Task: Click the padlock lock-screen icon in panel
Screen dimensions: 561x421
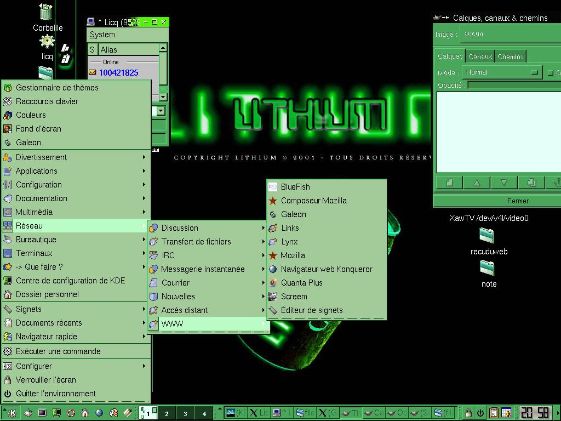Action: point(468,413)
